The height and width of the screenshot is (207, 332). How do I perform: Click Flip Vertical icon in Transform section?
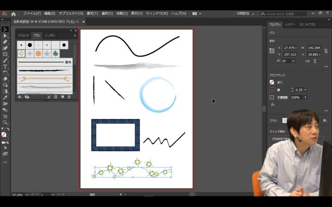(x=315, y=61)
